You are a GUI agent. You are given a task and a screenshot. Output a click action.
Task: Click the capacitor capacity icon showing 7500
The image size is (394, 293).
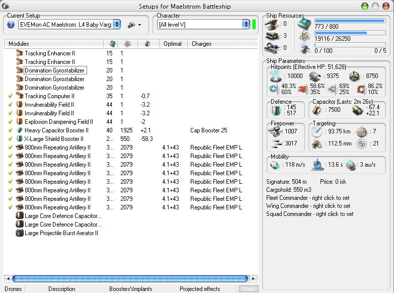coord(317,110)
